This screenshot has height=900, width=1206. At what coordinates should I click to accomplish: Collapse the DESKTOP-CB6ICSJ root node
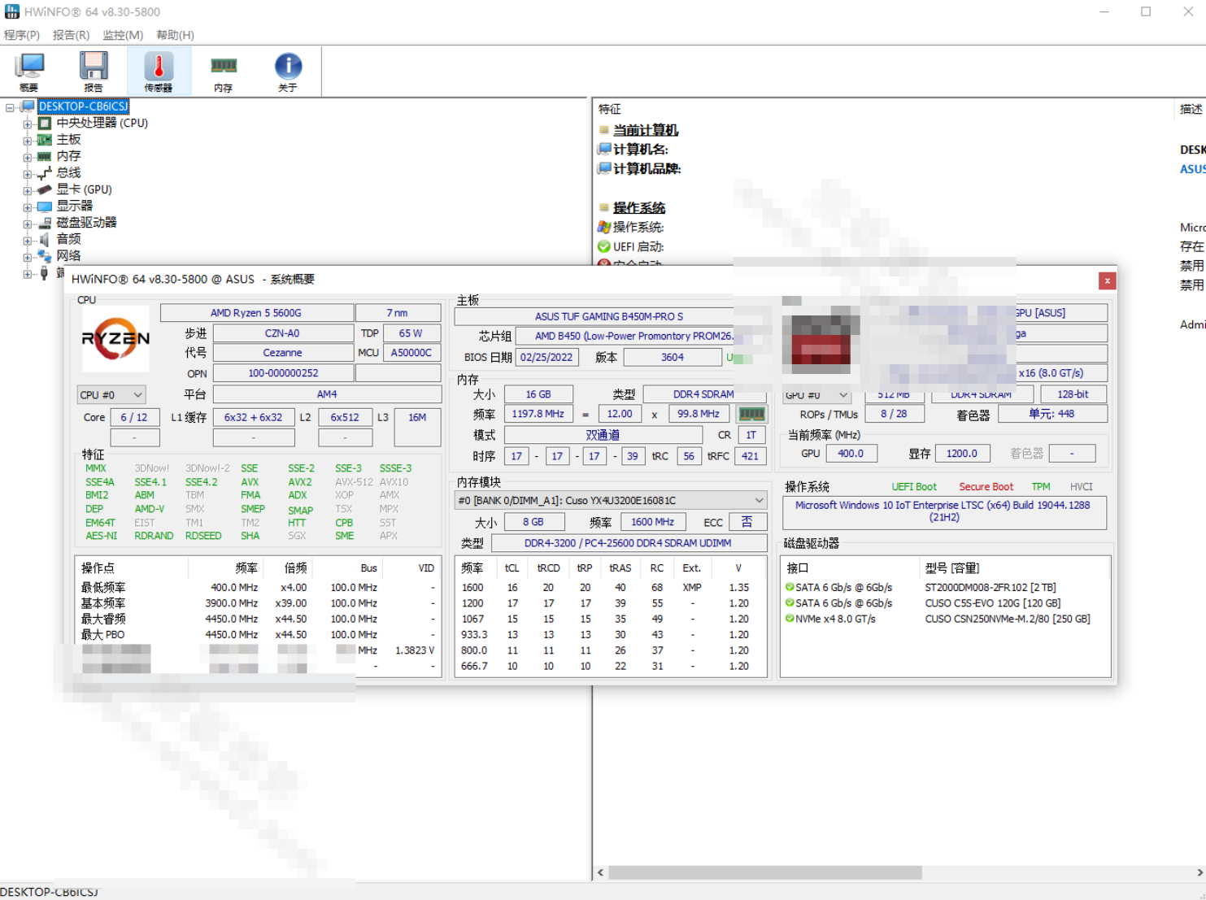(11, 107)
